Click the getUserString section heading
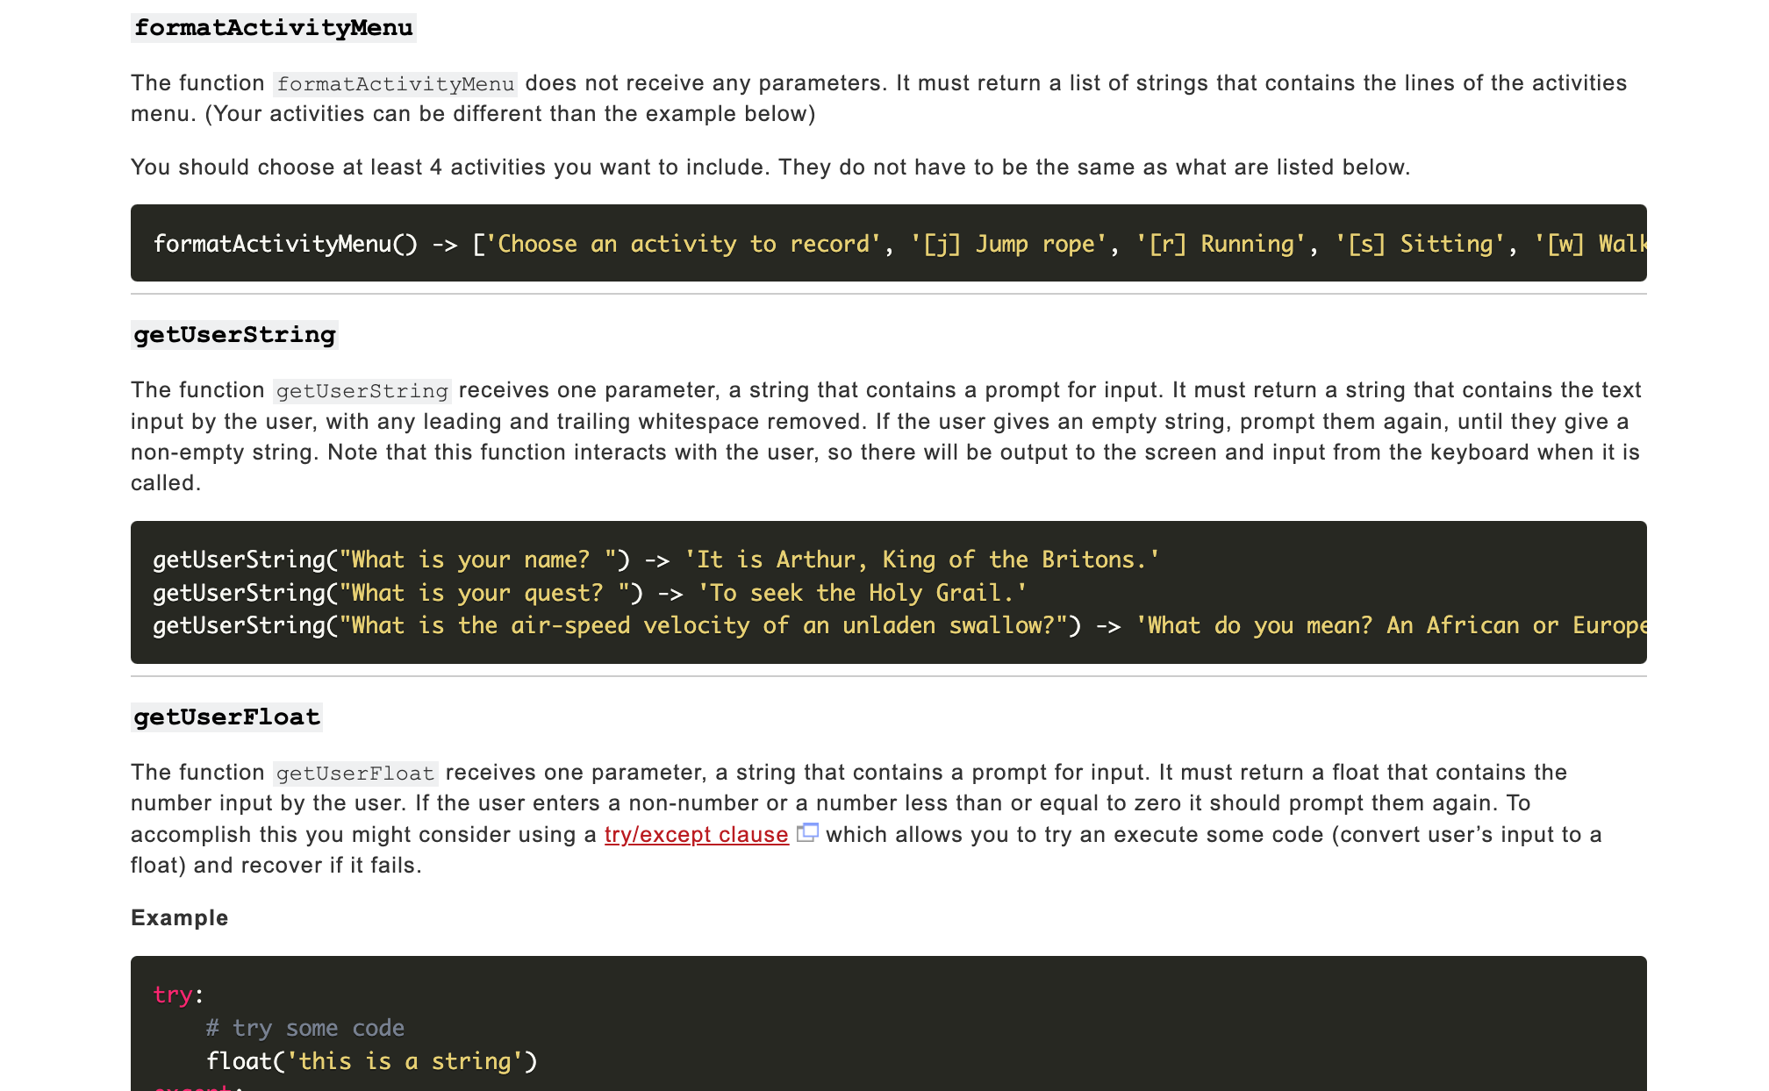 [x=234, y=335]
